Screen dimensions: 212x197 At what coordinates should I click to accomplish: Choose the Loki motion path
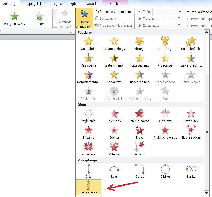114,171
